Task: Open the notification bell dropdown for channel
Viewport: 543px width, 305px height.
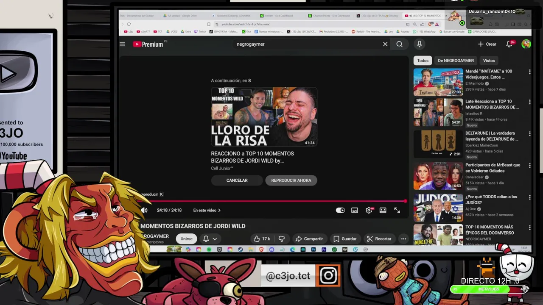Action: pyautogui.click(x=210, y=238)
